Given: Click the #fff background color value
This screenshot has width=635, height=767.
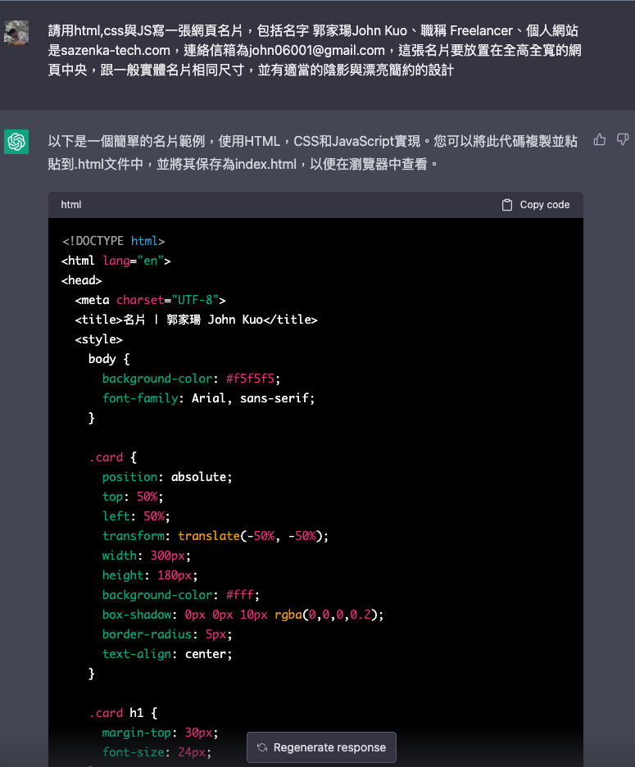Looking at the screenshot, I should tap(243, 595).
